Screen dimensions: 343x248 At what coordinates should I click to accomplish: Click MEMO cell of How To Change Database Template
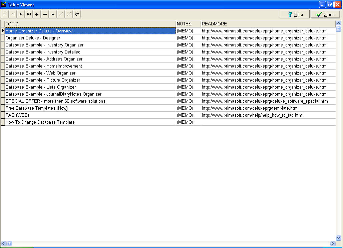(188, 122)
